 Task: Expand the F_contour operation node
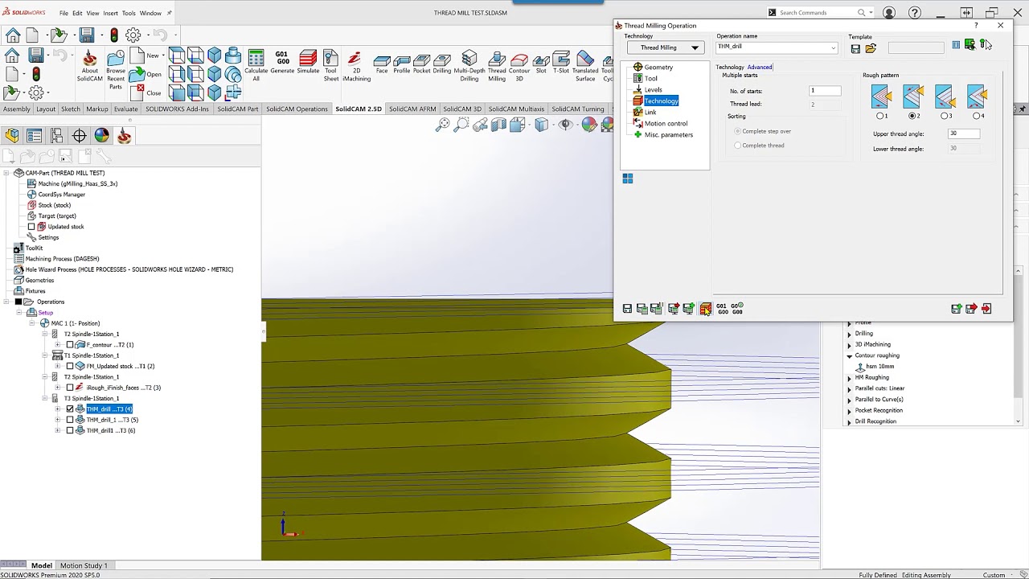[x=58, y=345]
